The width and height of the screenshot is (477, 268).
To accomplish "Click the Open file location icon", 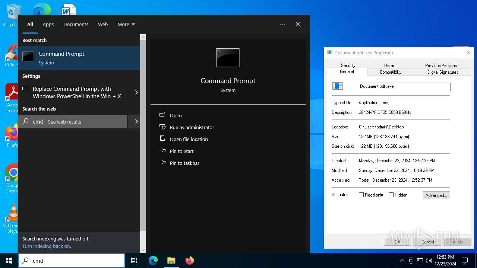I will click(162, 139).
